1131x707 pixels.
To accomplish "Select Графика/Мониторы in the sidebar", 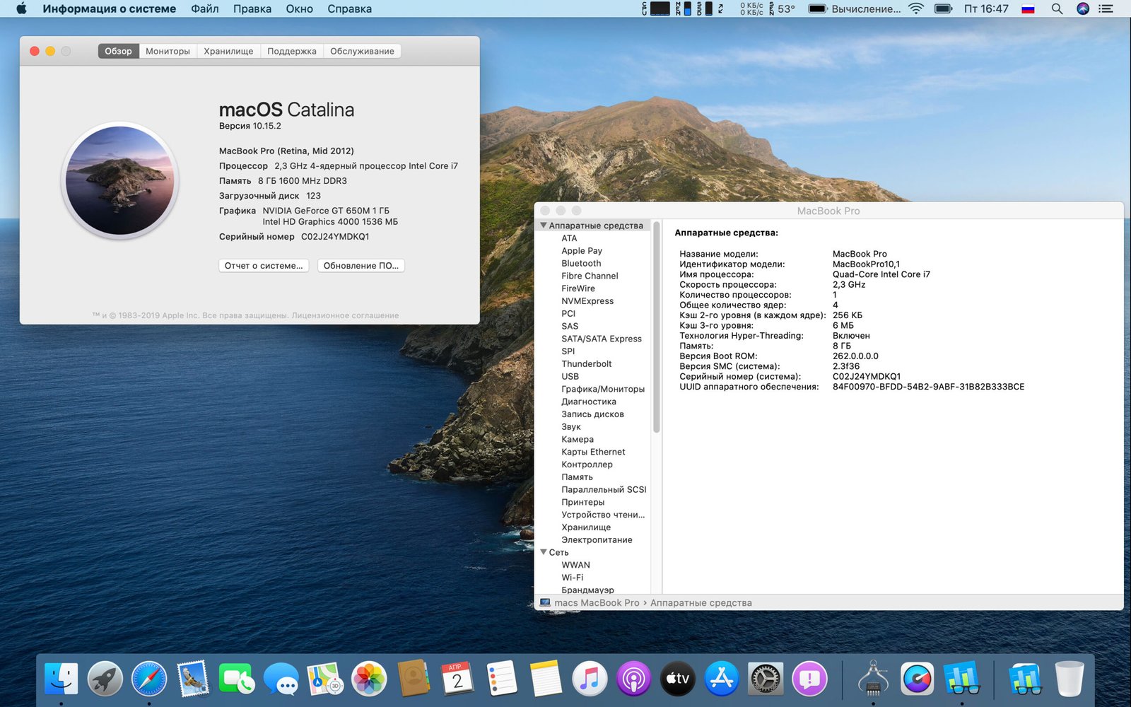I will click(x=603, y=389).
